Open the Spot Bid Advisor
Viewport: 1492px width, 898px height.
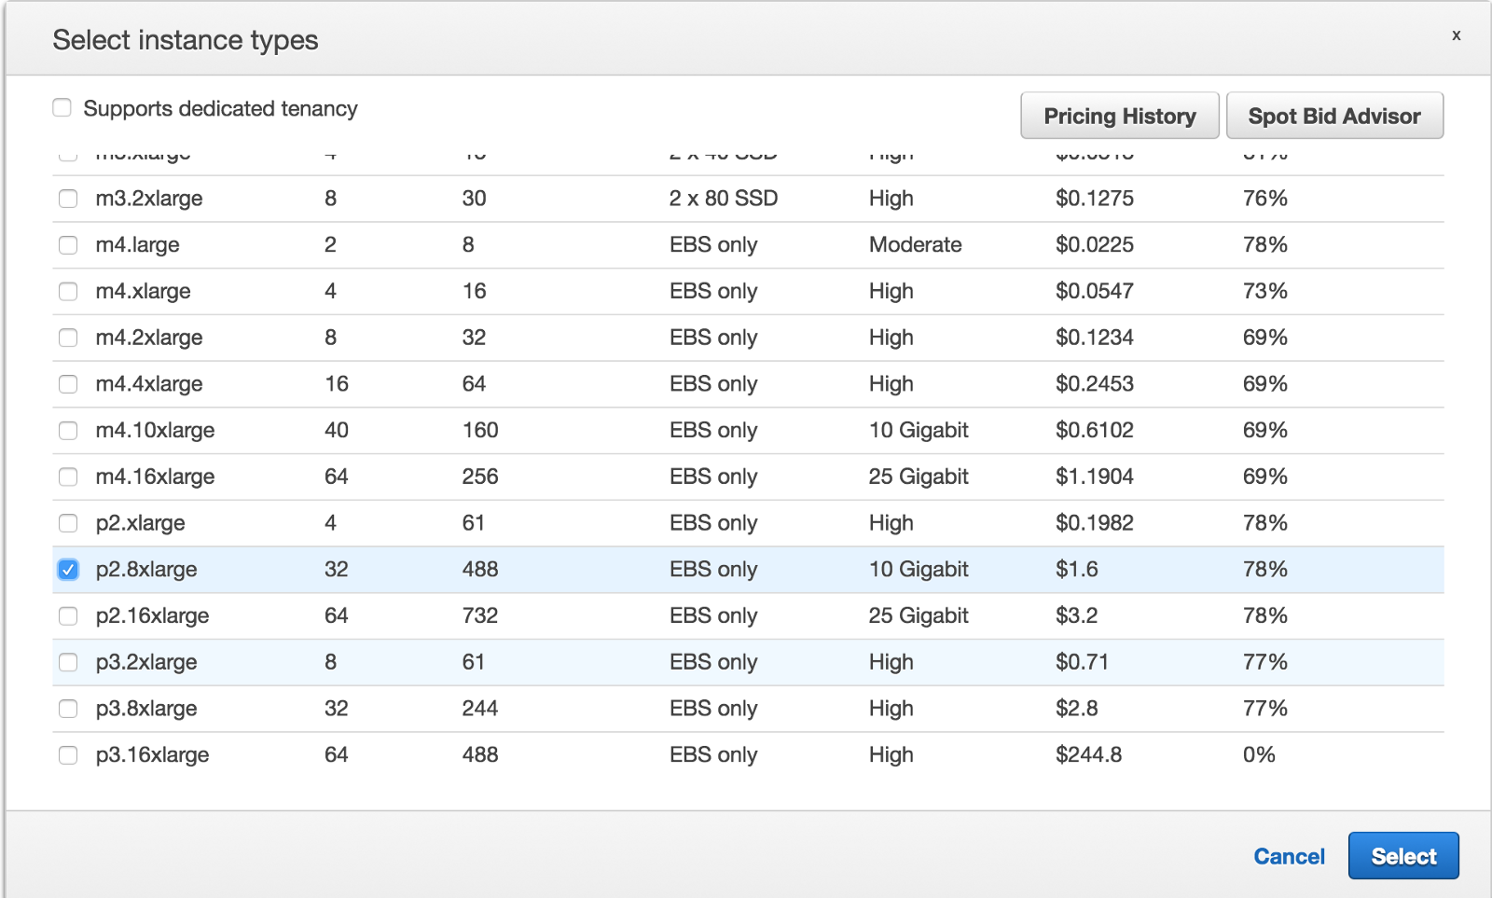point(1333,116)
